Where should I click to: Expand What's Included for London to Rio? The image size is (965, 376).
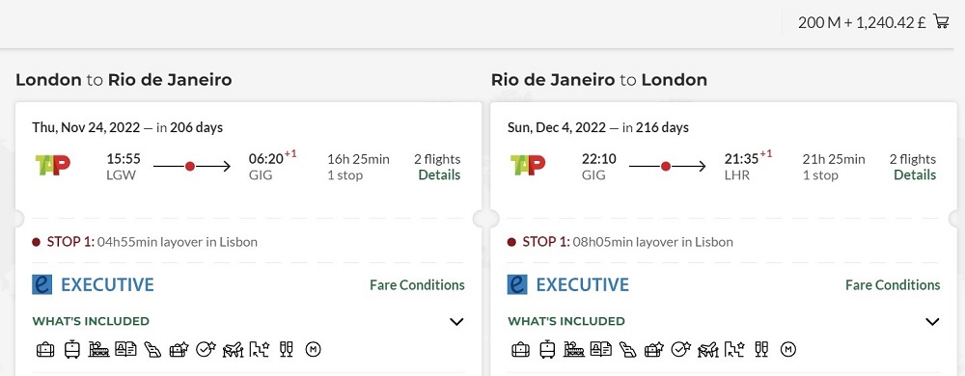click(456, 321)
